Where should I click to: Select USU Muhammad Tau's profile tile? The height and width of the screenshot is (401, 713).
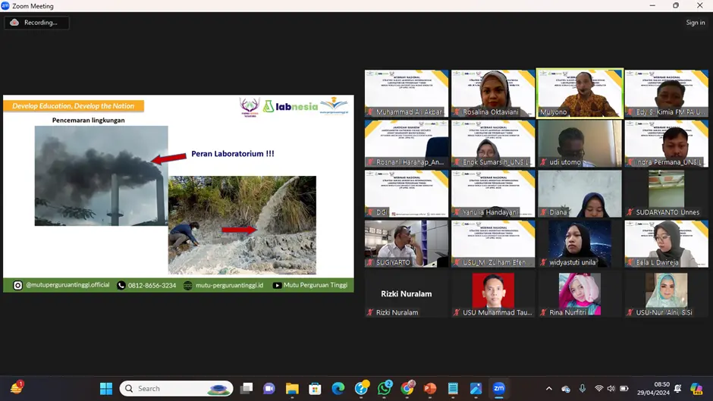point(493,293)
